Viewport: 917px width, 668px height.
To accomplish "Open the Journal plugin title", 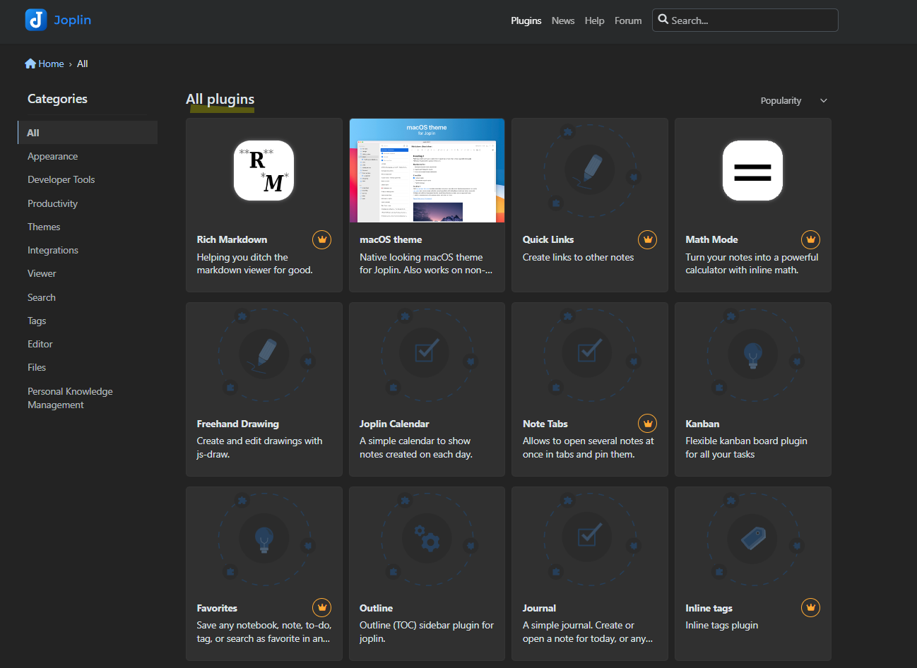I will [x=539, y=608].
